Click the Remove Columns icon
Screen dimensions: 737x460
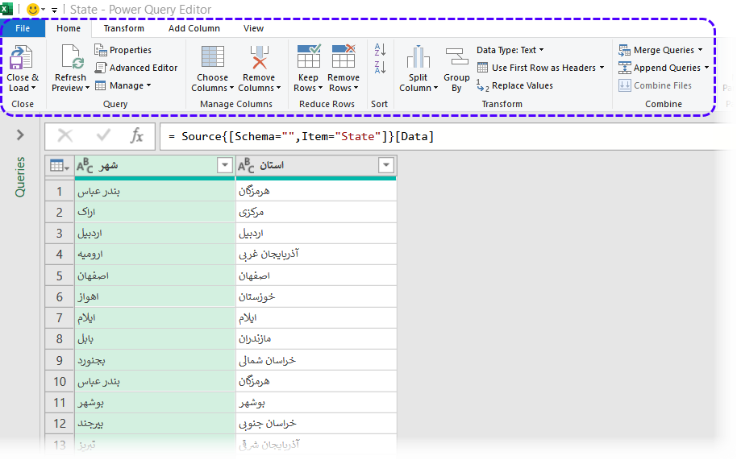[x=258, y=58]
